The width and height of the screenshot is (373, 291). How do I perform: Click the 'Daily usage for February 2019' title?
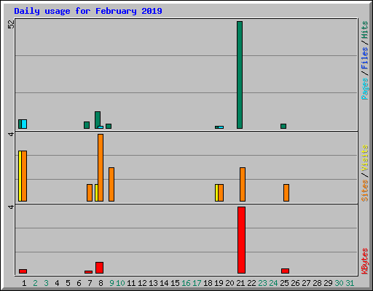point(88,11)
